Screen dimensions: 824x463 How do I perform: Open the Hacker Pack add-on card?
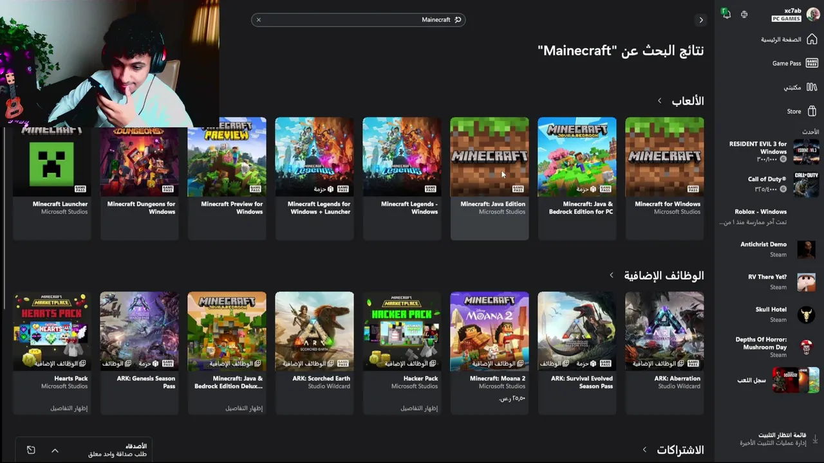click(402, 352)
